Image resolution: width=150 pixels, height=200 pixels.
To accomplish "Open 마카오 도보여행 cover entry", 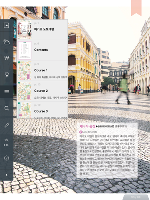I will click(x=42, y=30).
